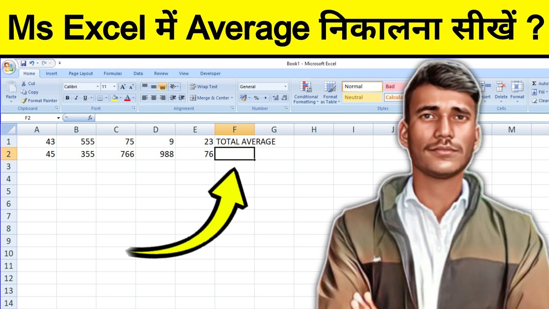549x309 pixels.
Task: Open the Office Button menu
Action: click(x=9, y=67)
